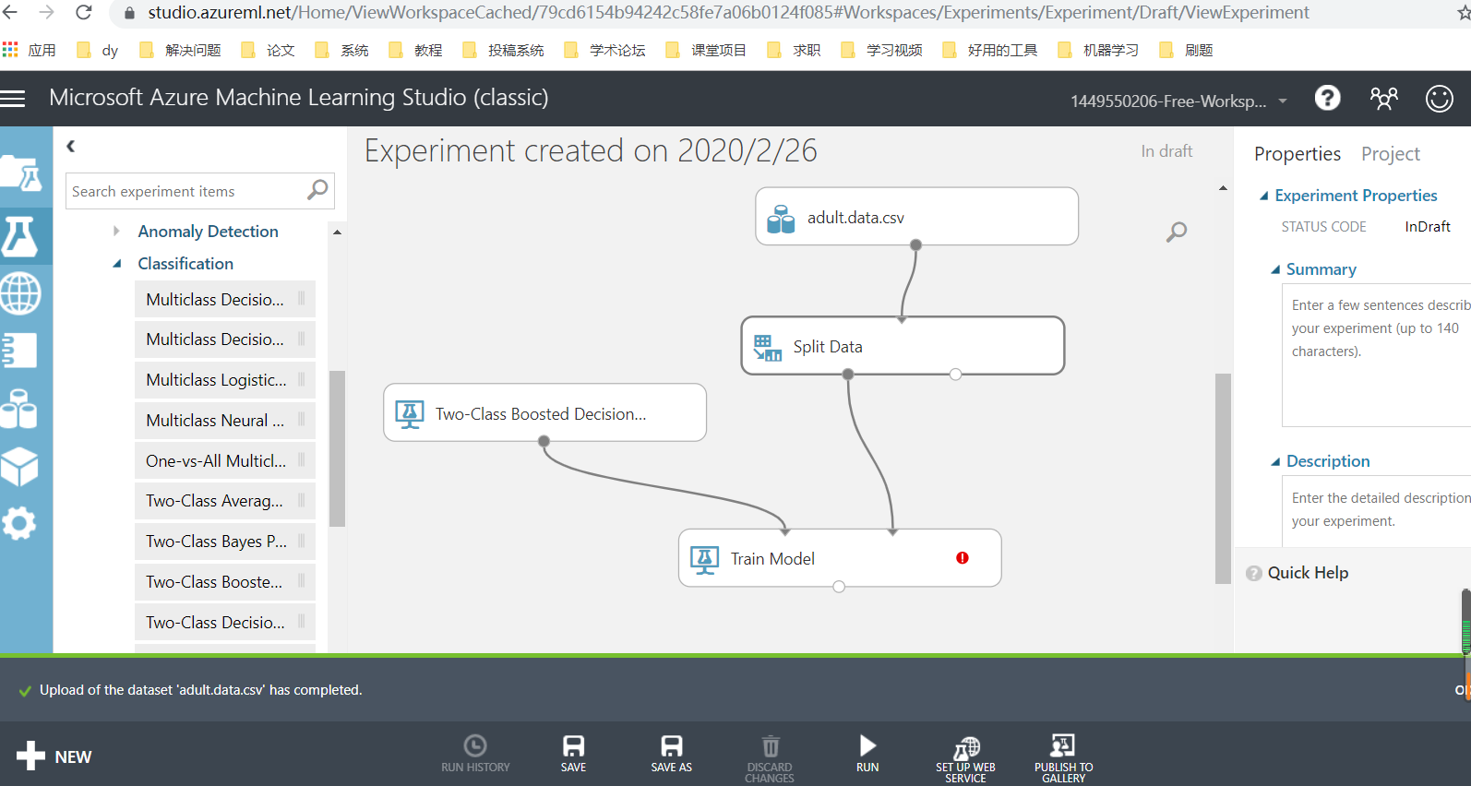Select the Two-Class Boosted Decision module
This screenshot has height=786, width=1471.
[544, 413]
